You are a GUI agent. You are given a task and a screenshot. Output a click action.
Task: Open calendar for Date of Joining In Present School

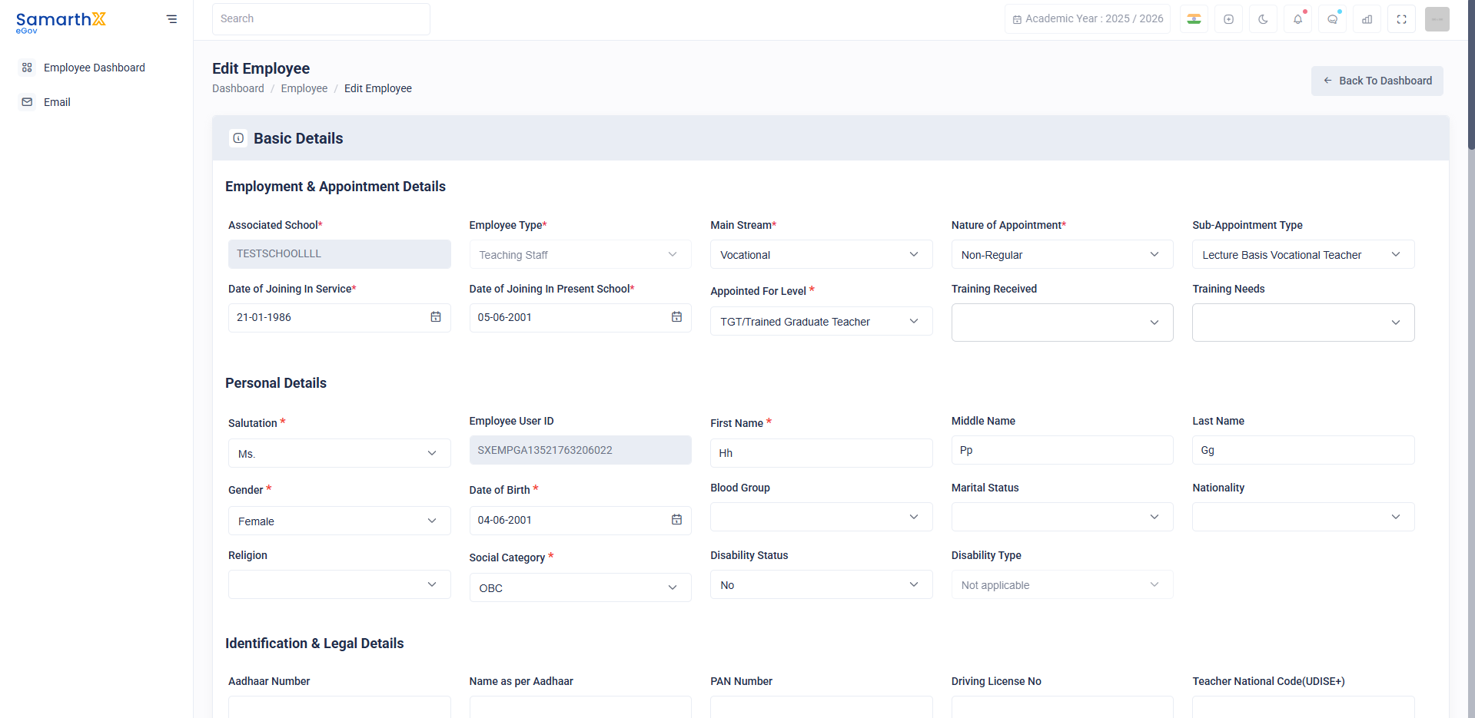[676, 317]
